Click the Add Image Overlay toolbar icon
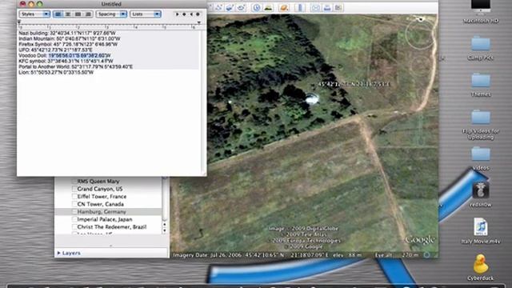Viewport: 512px width, 288px height. coord(230,8)
